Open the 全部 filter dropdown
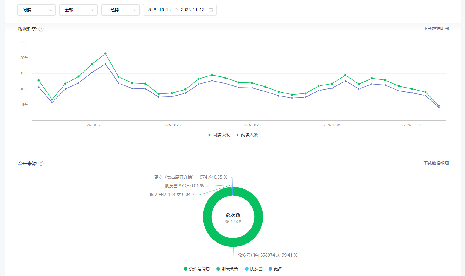Viewport: 465px width, 276px height. pos(78,10)
